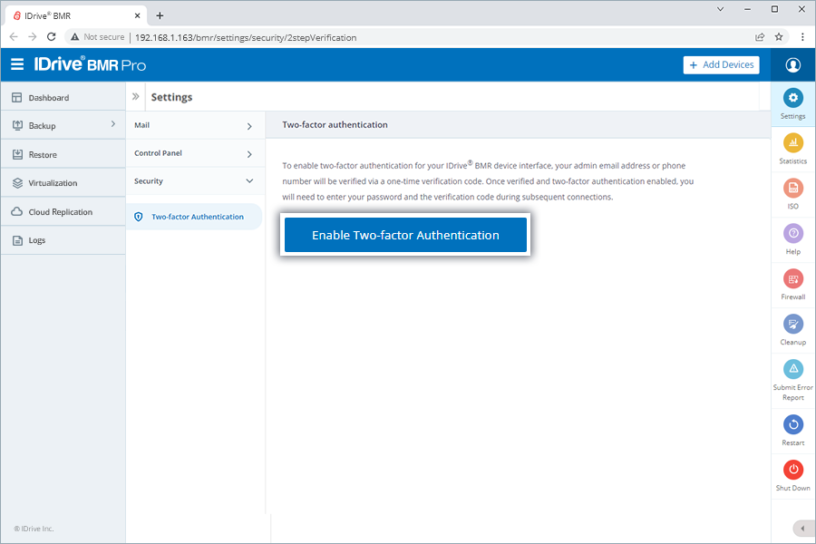Open Settings in the right sidebar
Image resolution: width=816 pixels, height=544 pixels.
click(x=792, y=103)
